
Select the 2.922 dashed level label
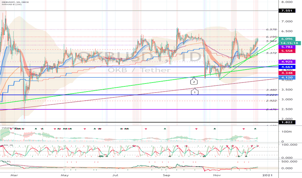tap(271, 101)
